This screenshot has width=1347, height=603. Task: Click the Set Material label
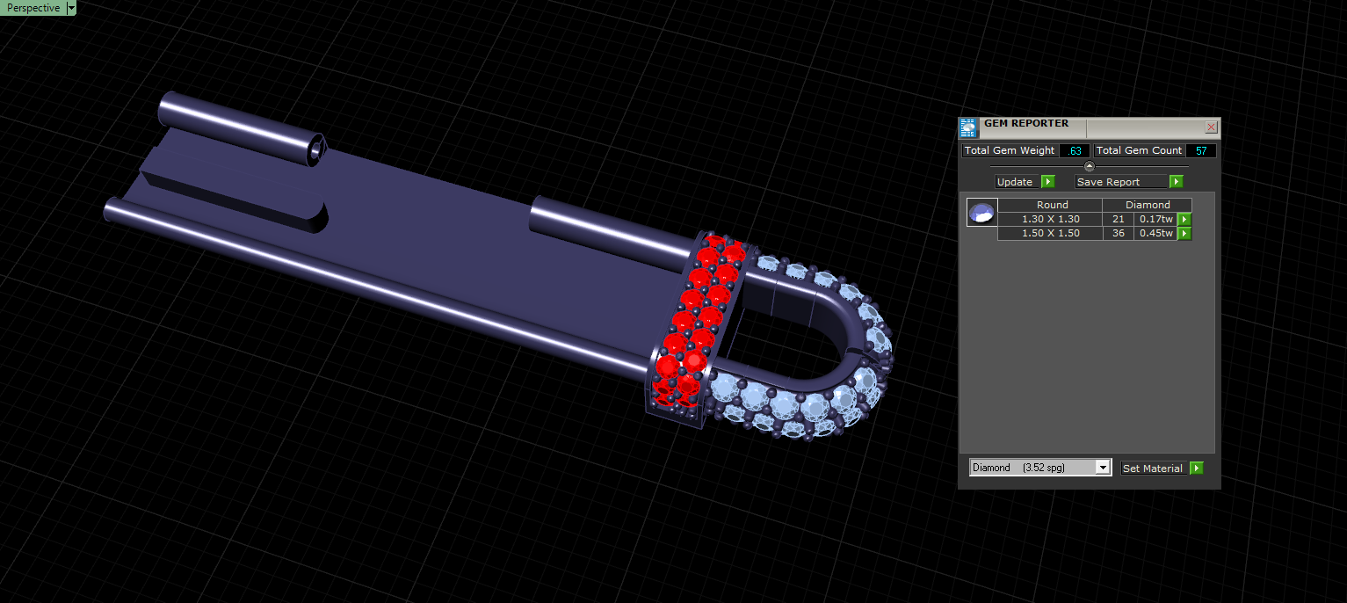click(1153, 469)
